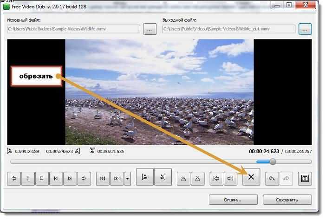The width and height of the screenshot is (325, 219).
Task: Click total duration 00:00:28:257
Action: click(x=299, y=151)
